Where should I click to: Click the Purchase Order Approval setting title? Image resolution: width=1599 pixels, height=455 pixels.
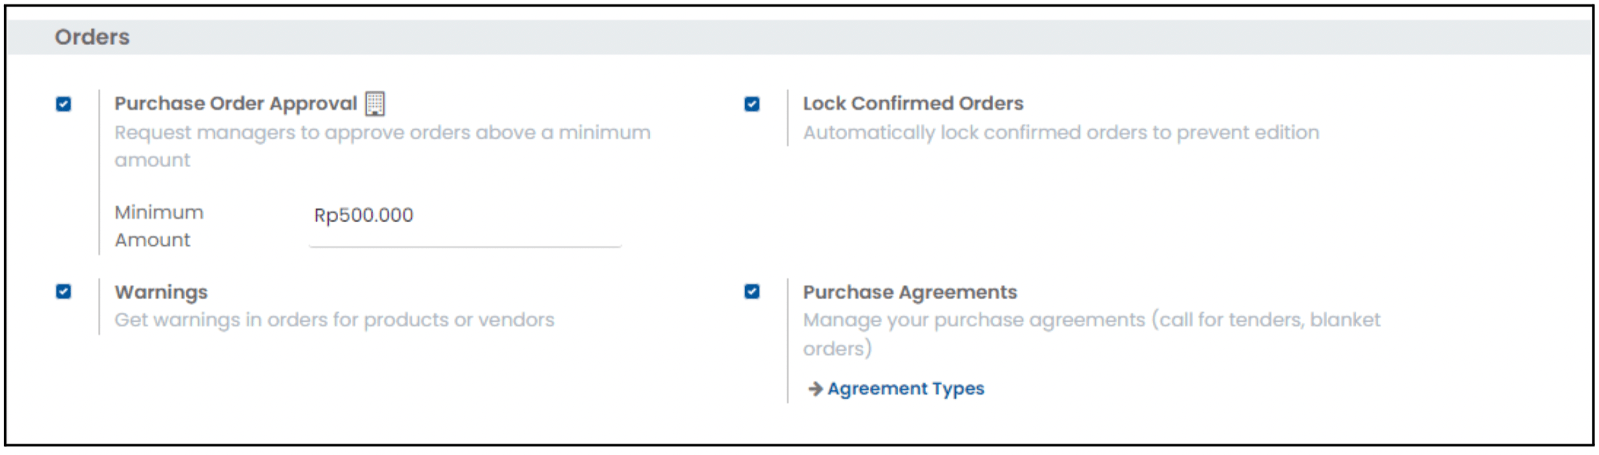tap(236, 103)
